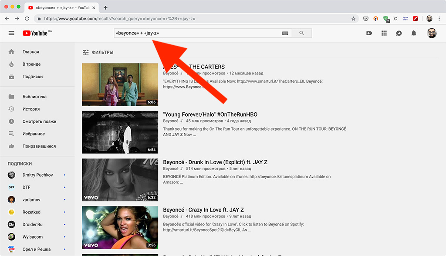
Task: Click the magnifier search button
Action: pyautogui.click(x=301, y=33)
